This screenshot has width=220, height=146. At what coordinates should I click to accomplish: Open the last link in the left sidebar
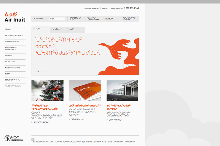(13, 86)
